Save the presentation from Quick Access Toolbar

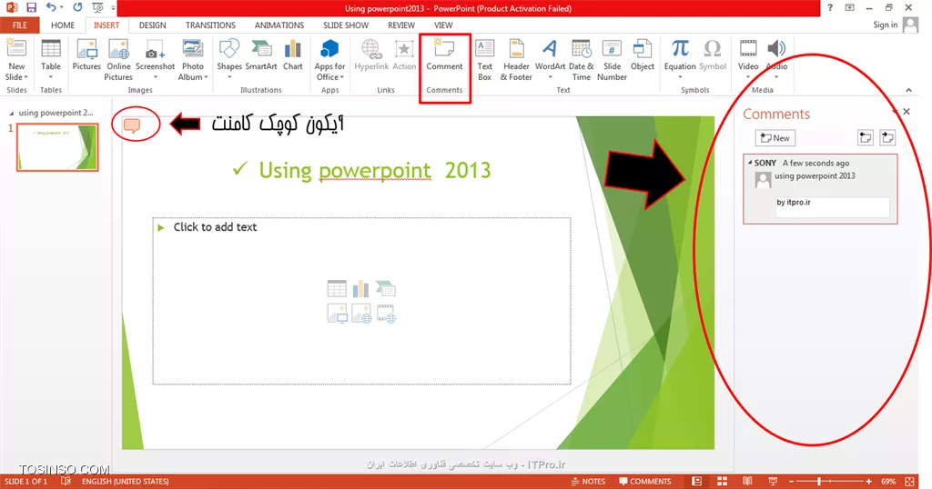click(x=31, y=7)
